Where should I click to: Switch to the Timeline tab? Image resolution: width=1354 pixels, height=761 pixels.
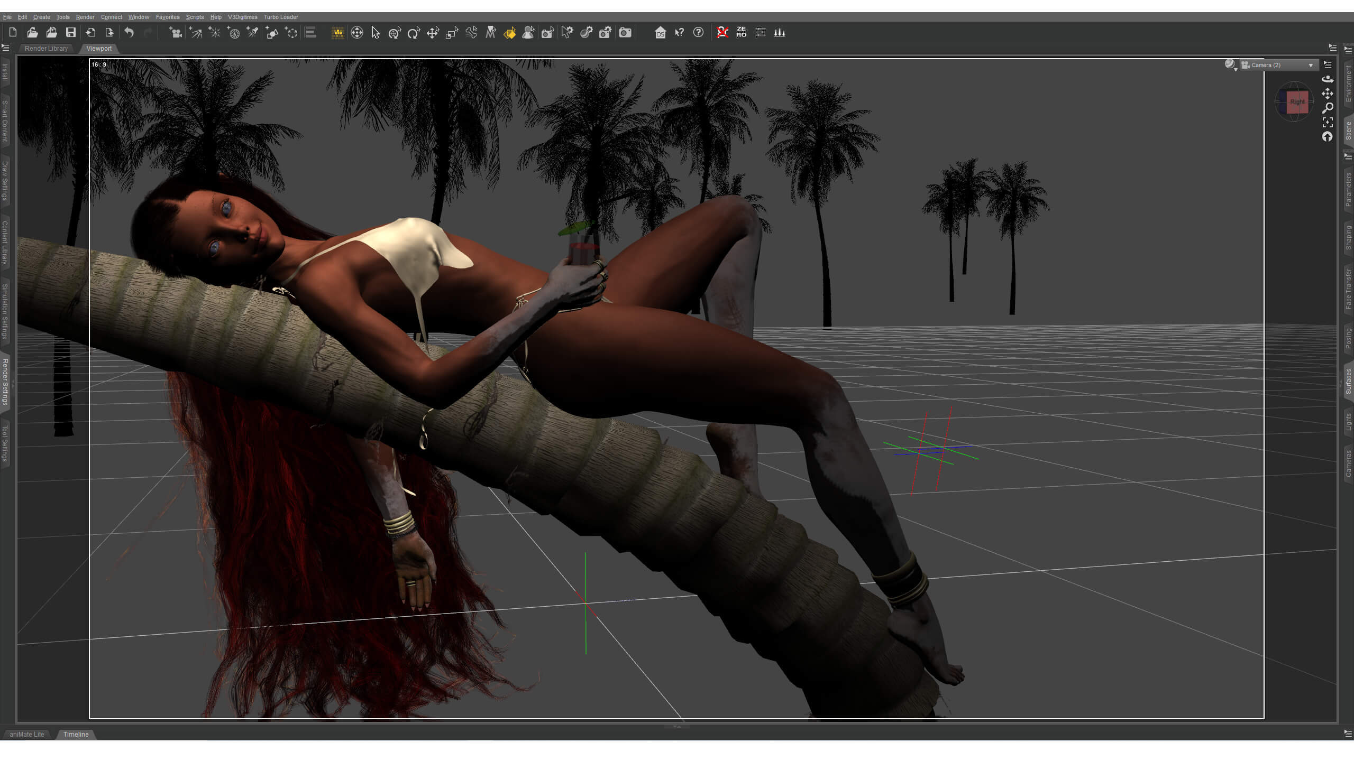pyautogui.click(x=76, y=735)
